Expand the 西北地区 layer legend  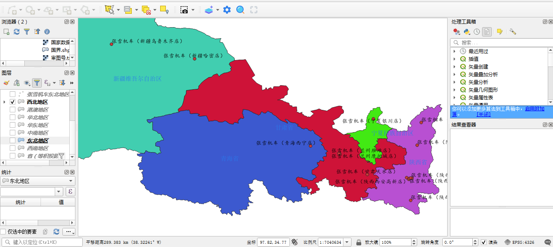(4, 102)
